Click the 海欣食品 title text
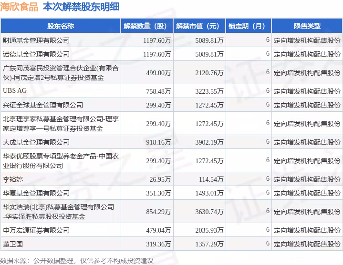This screenshot has height=265, width=343. (19, 8)
